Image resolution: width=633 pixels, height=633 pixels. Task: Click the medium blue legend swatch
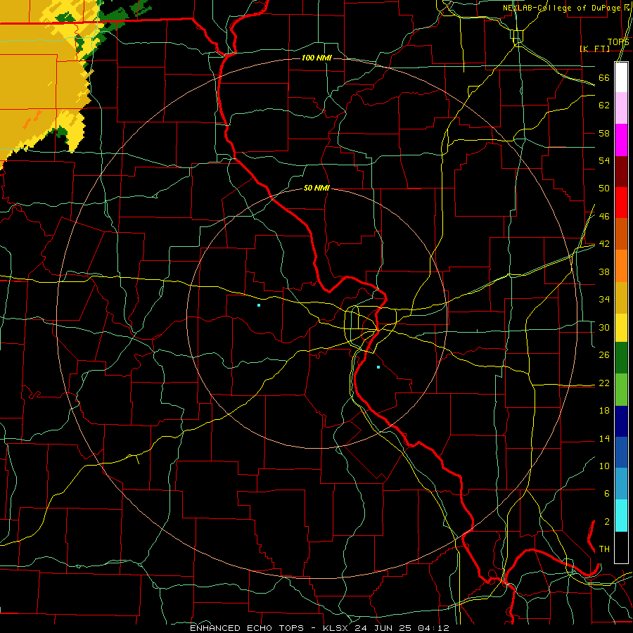coord(621,452)
